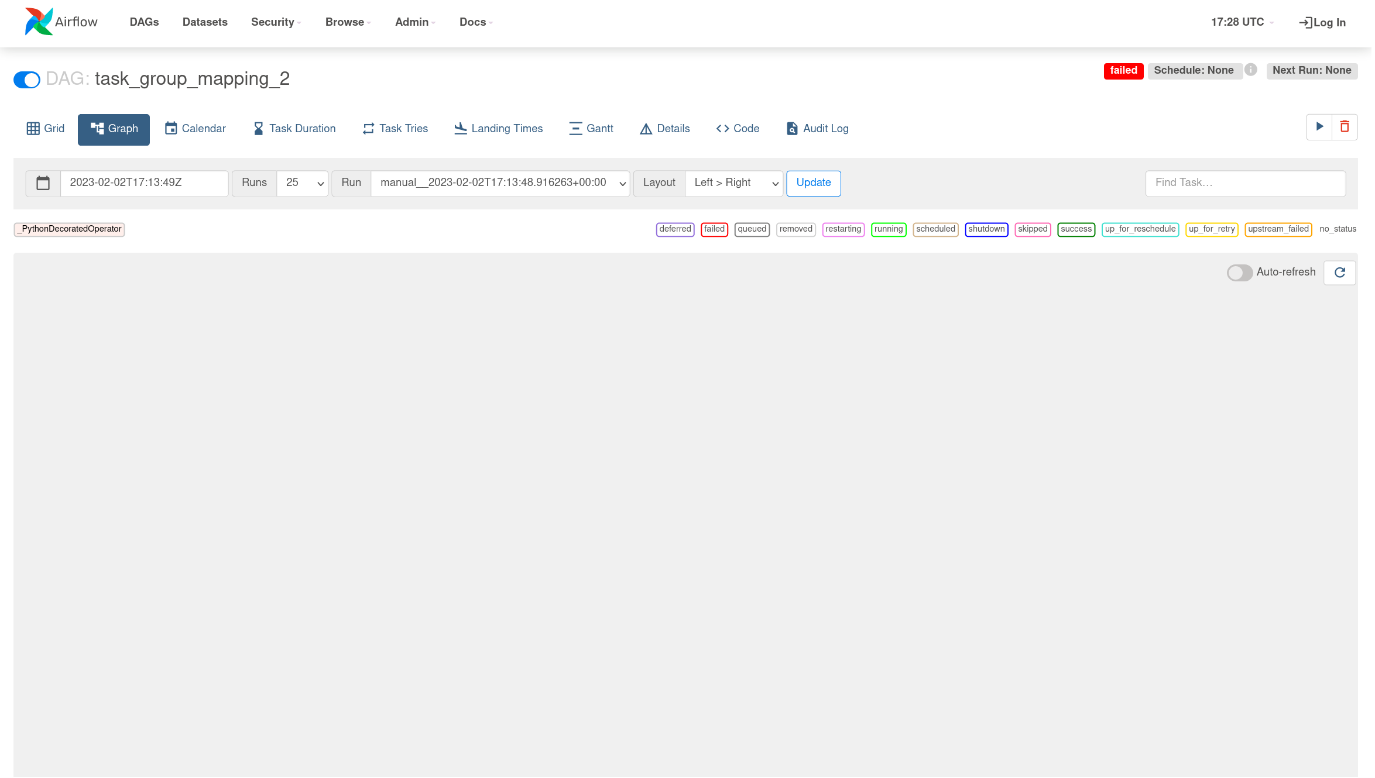
Task: Trigger the DAG with the play button
Action: pos(1319,126)
